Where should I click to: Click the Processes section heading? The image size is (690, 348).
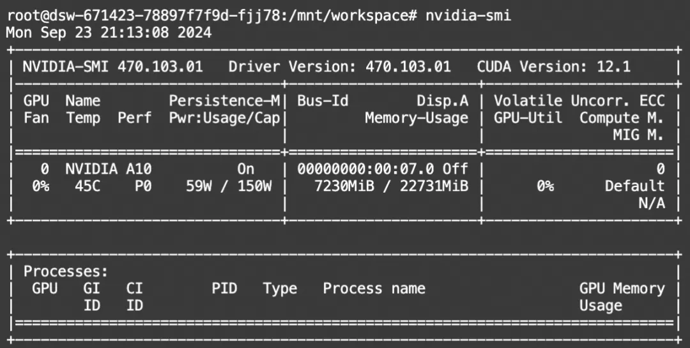pyautogui.click(x=66, y=271)
